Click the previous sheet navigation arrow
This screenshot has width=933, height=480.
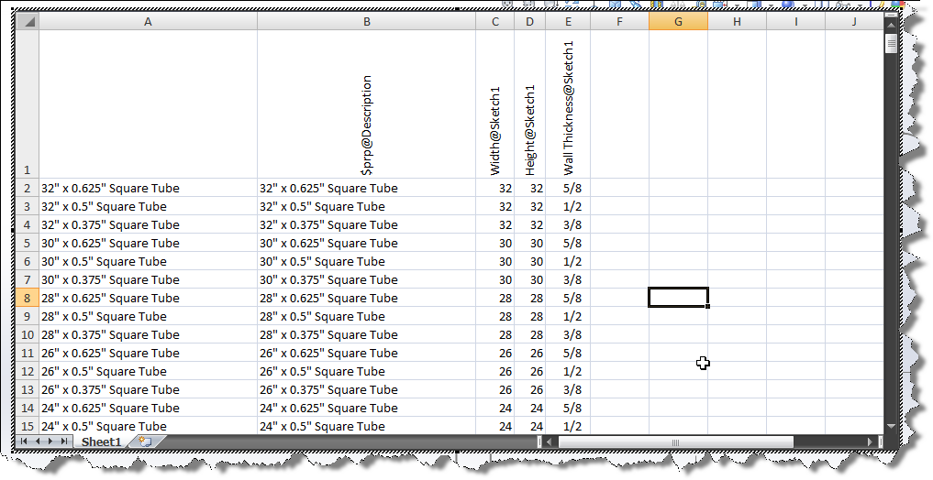(x=38, y=442)
